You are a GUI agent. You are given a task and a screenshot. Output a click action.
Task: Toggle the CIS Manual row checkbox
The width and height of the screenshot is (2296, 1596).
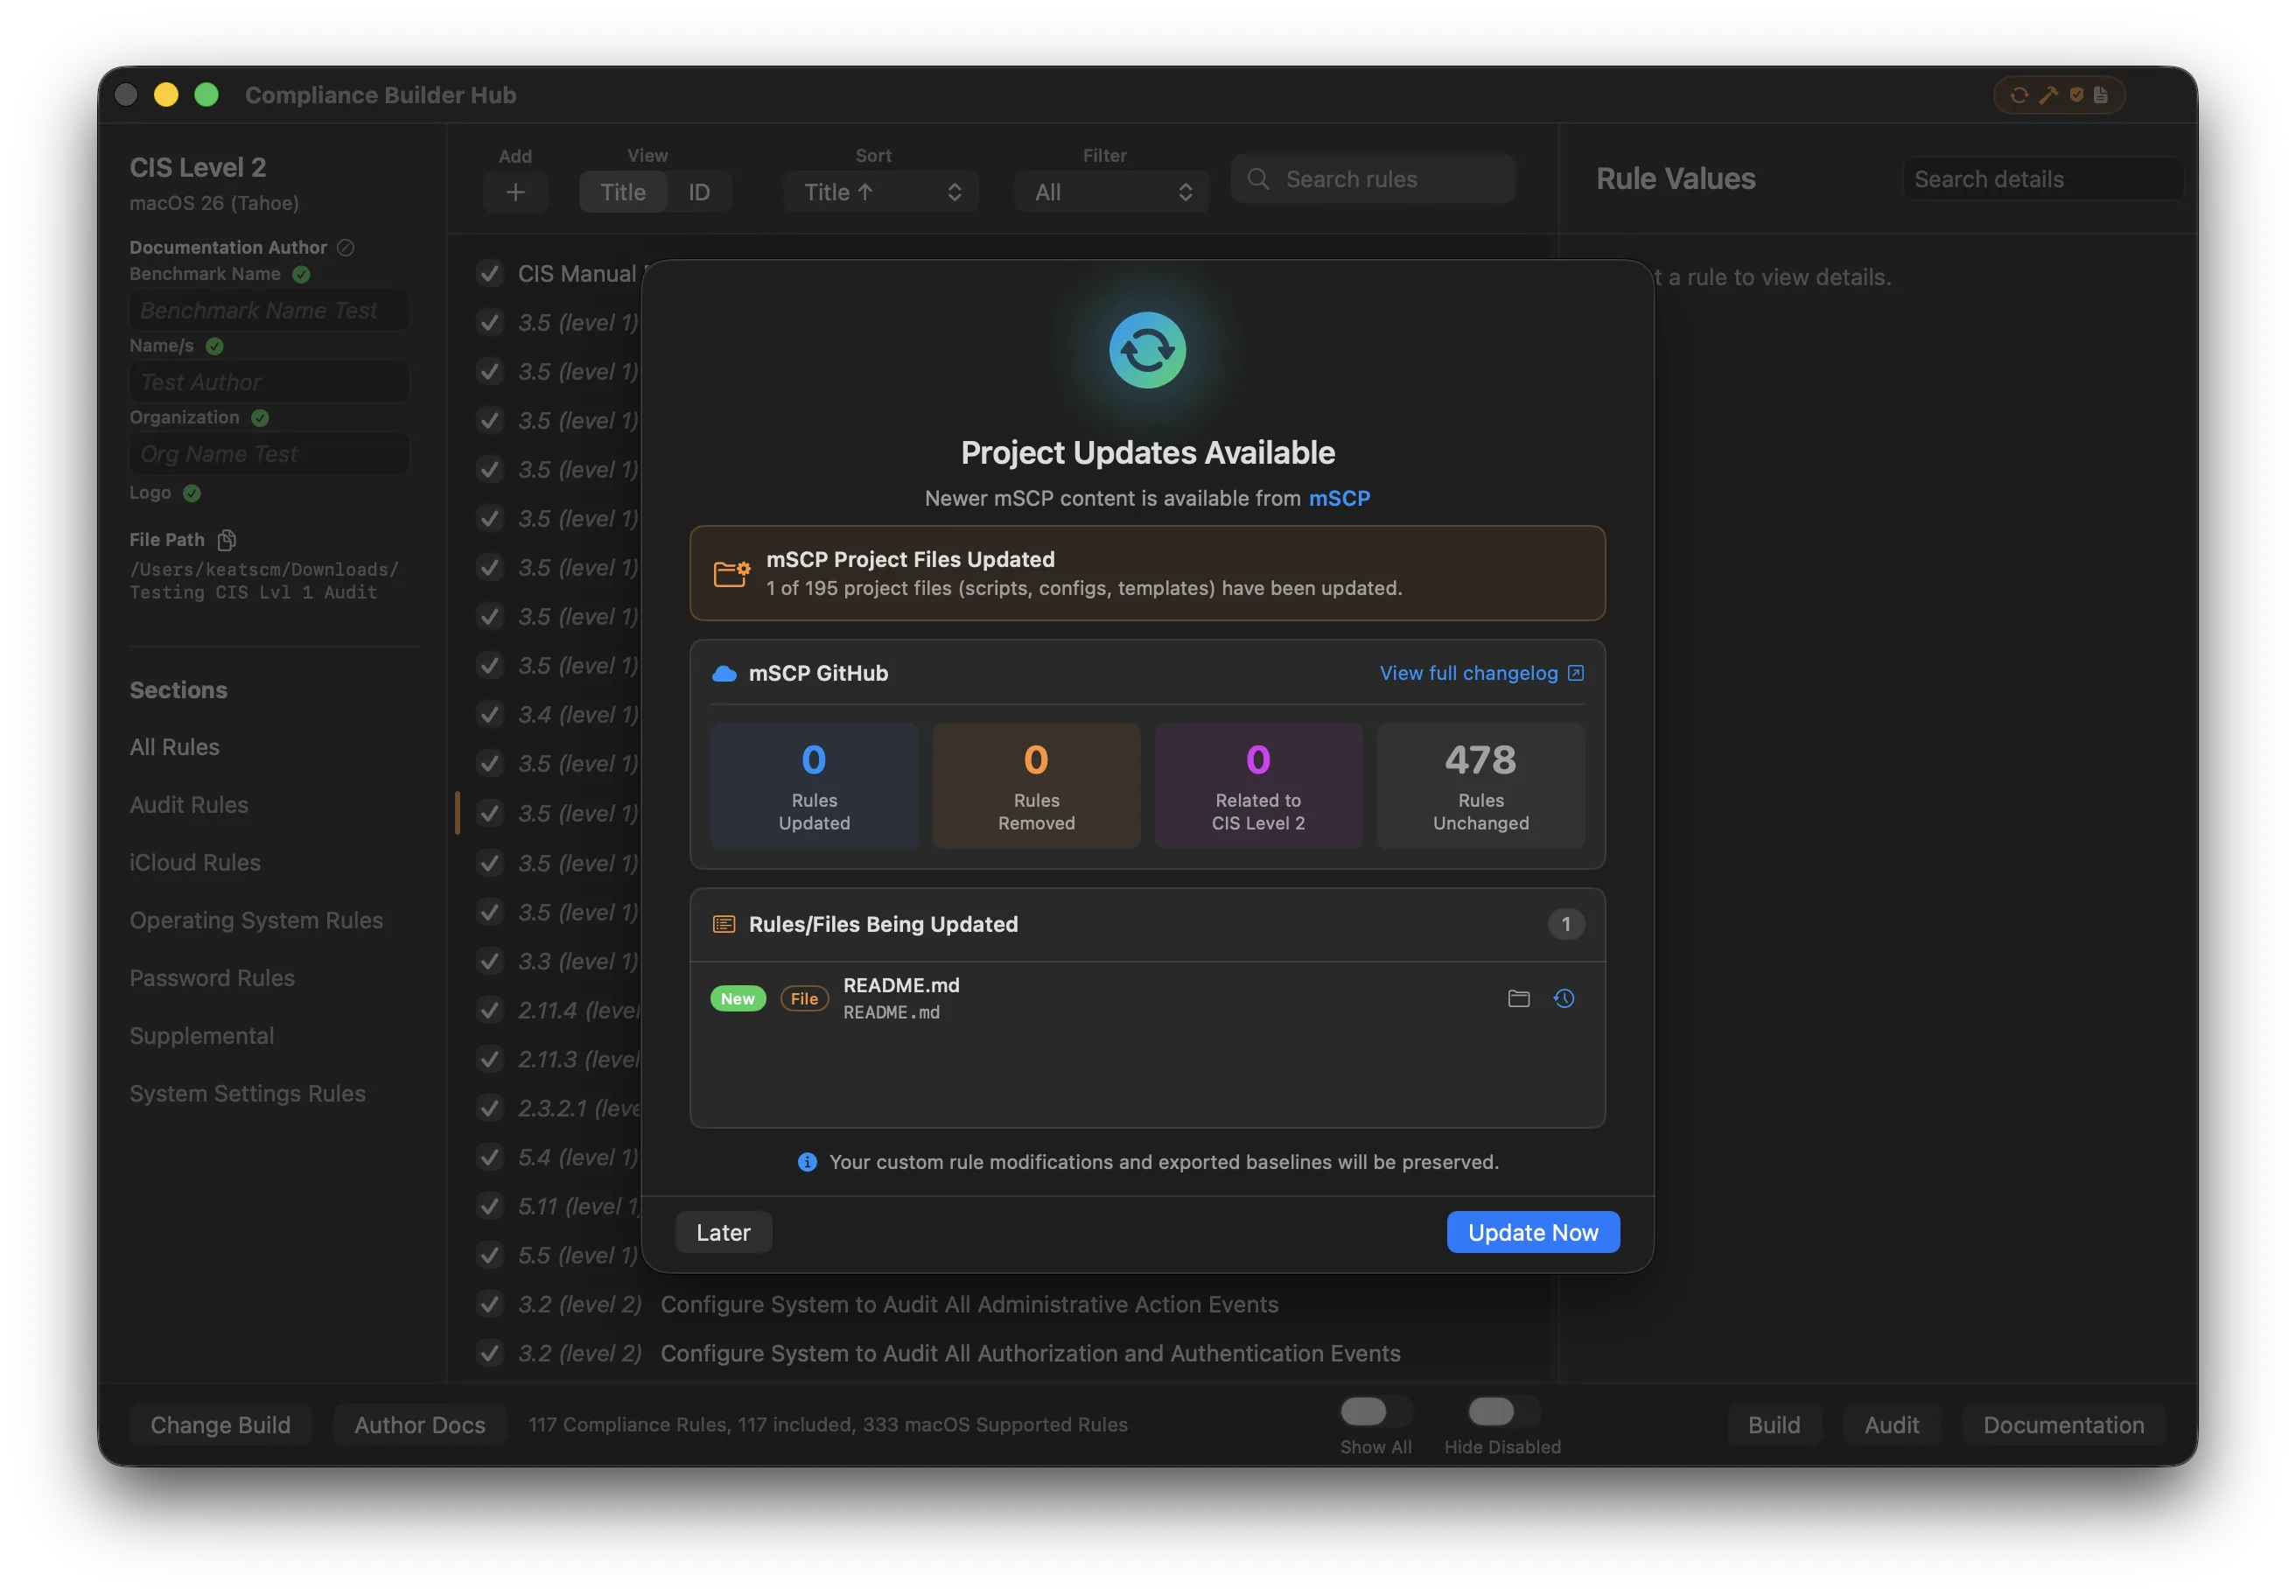(x=489, y=273)
